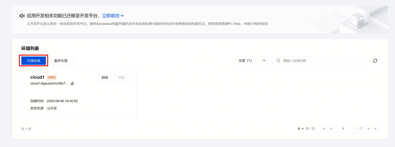
Task: Copy the cloud1 environment ID
Action: coord(72,83)
